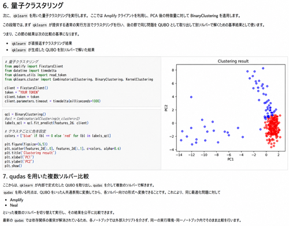Click the qklearn.cluster import line with KernelClustering

[x=79, y=80]
